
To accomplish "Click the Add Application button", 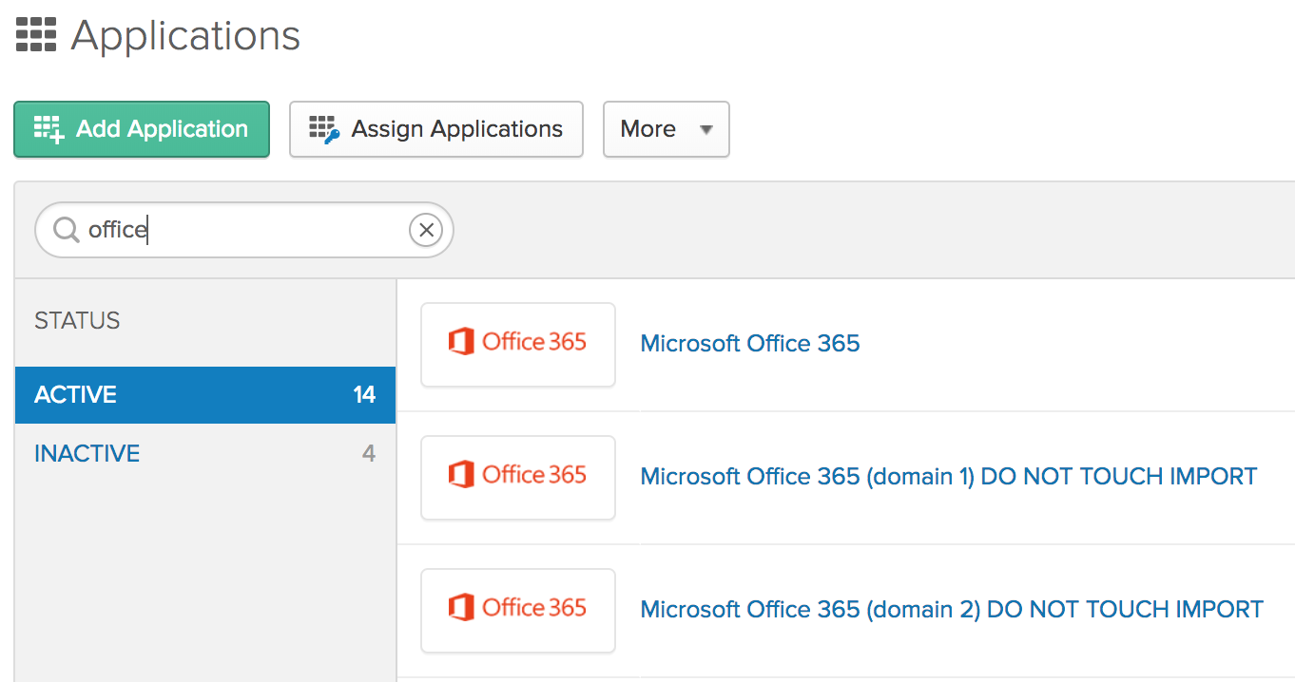I will click(142, 129).
